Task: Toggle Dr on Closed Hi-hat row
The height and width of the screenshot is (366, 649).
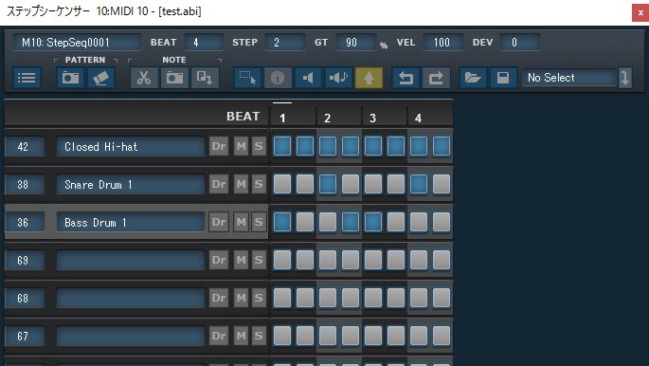Action: coord(219,146)
